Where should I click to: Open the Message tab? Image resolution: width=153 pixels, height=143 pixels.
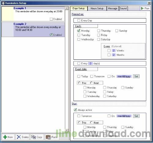pyautogui.click(x=113, y=8)
